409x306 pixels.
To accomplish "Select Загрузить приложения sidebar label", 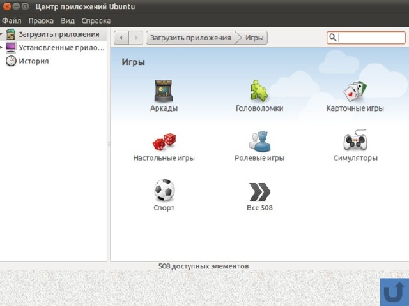I will click(59, 34).
